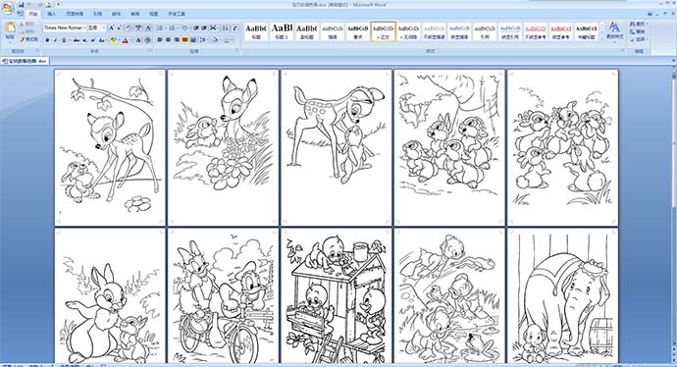Toggle Show/Hide paragraph marks
677x367 pixels.
234,27
